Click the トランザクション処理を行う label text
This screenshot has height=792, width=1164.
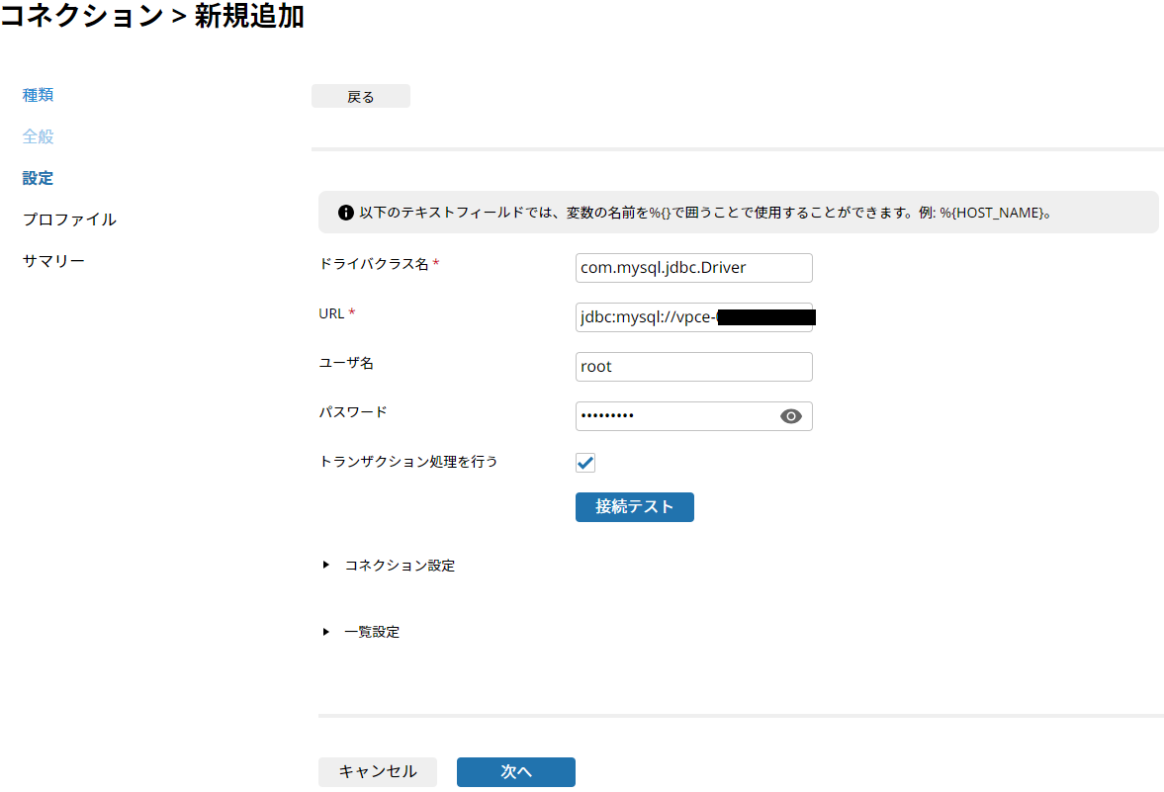(x=408, y=462)
